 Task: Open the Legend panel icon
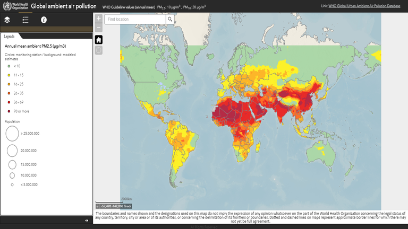pyautogui.click(x=25, y=20)
